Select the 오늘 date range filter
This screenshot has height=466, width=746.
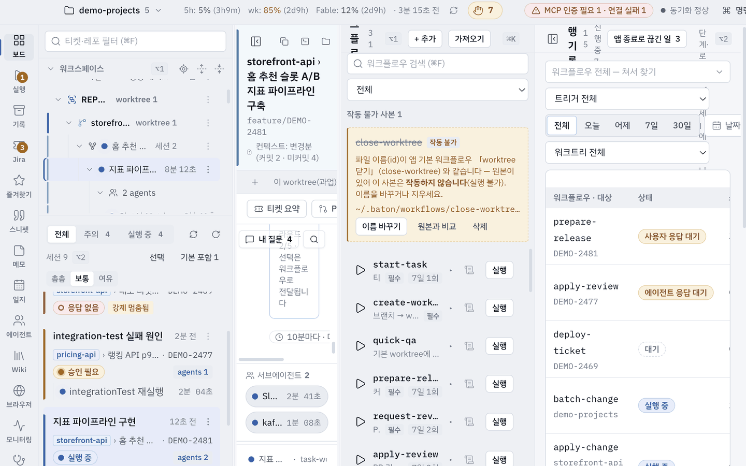pyautogui.click(x=592, y=125)
